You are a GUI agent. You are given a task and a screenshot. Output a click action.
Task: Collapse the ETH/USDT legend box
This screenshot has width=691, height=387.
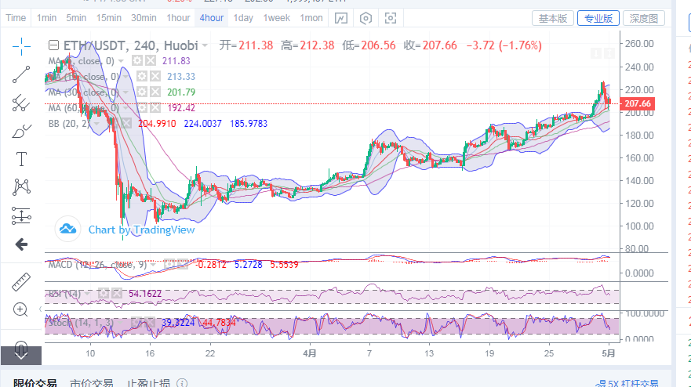[x=53, y=45]
